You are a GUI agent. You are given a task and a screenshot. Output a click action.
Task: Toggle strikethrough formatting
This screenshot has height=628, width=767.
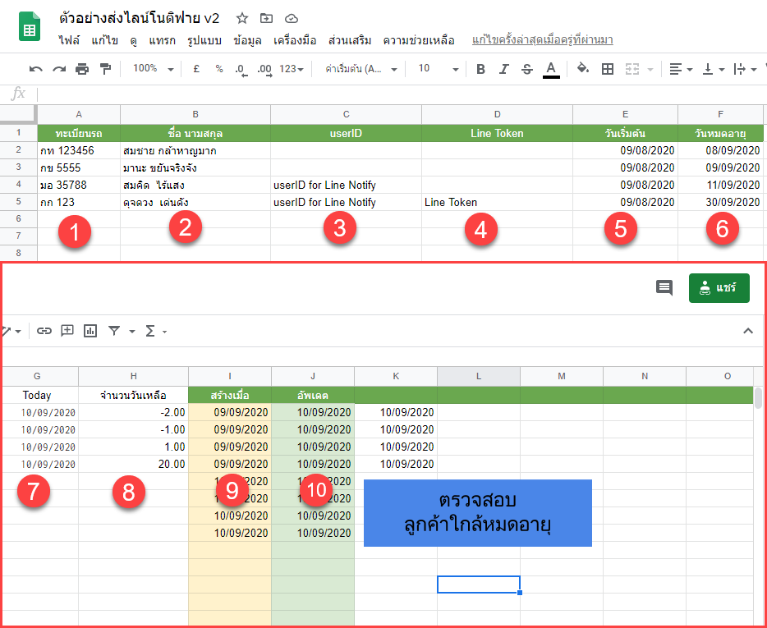pos(526,69)
